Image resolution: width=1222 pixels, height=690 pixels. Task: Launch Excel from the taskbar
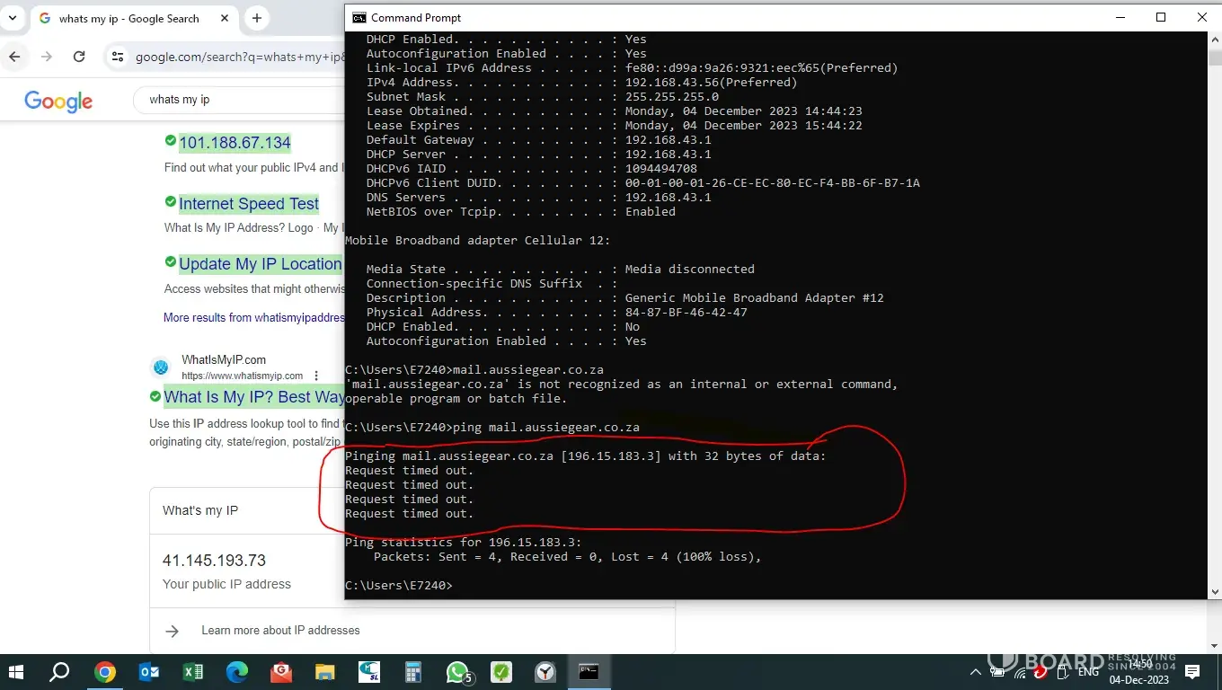[x=193, y=671]
